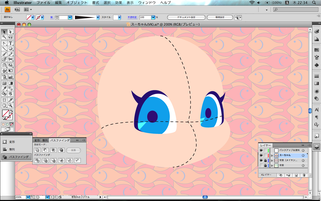Toggle lock on the バックアップ＆資料 layer
321x201 pixels.
pos(265,150)
